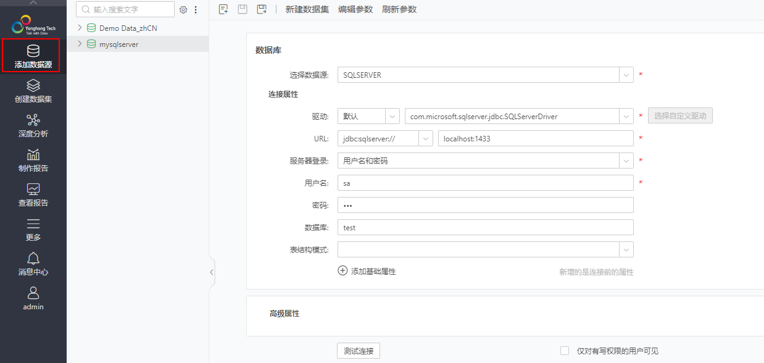764x363 pixels.
Task: Expand the Demo Data_zhCN tree node
Action: click(x=80, y=28)
